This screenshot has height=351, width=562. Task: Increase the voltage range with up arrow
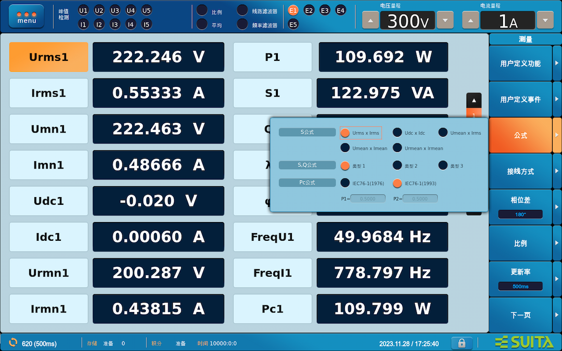pos(371,20)
